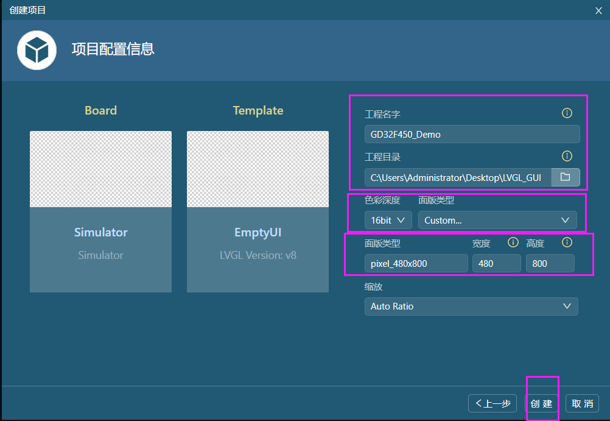Click the Board heading

tap(101, 111)
